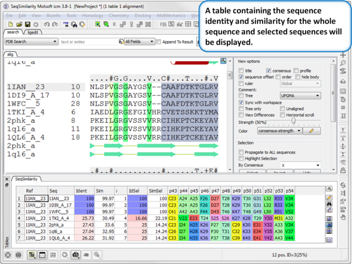Click the Open file folder icon
The height and width of the screenshot is (264, 352).
tap(20, 25)
